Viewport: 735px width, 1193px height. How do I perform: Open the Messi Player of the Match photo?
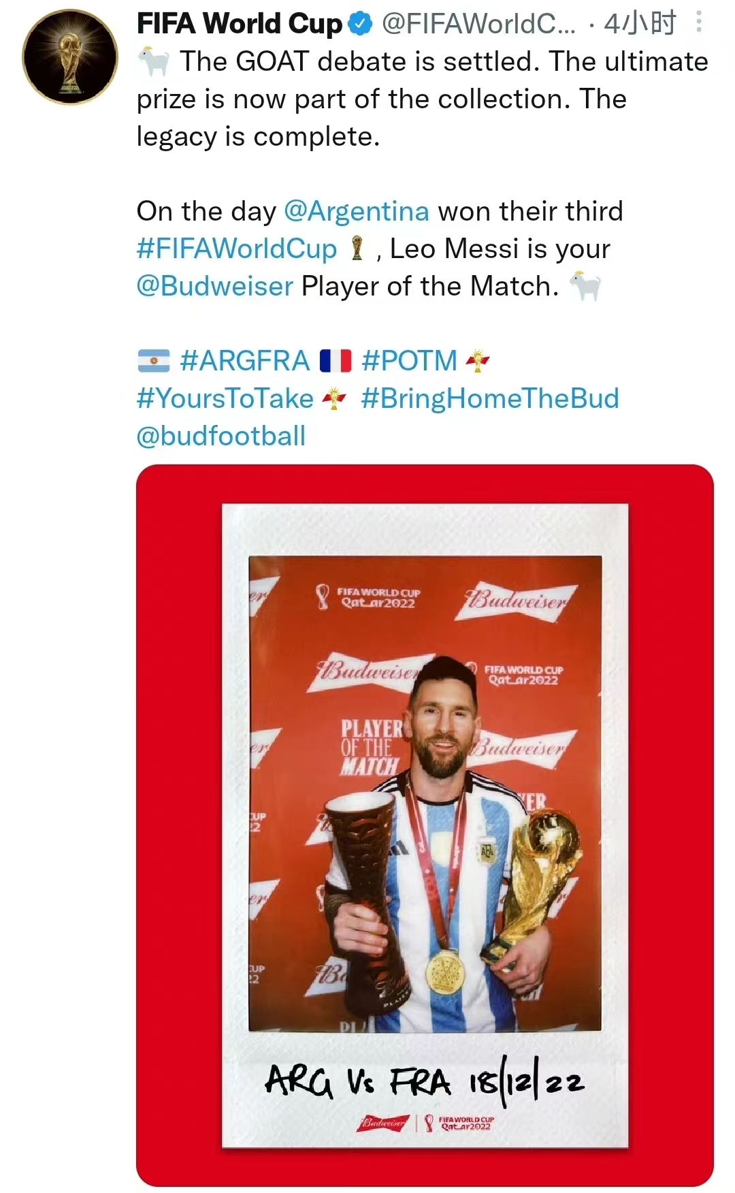pyautogui.click(x=425, y=825)
